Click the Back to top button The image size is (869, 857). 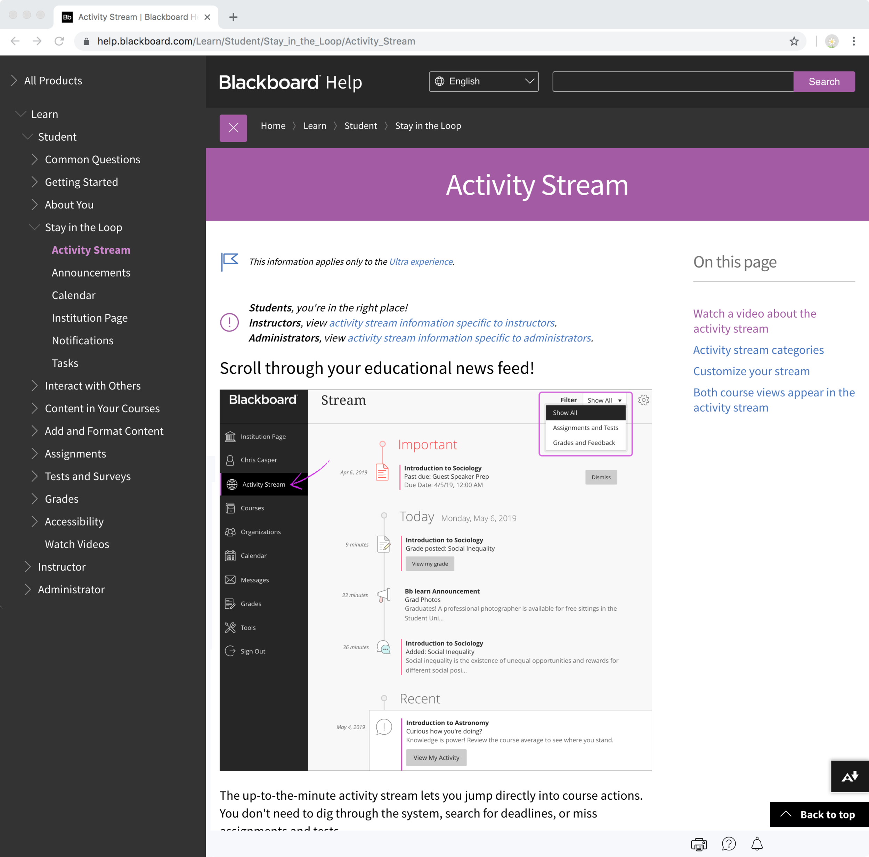click(819, 814)
